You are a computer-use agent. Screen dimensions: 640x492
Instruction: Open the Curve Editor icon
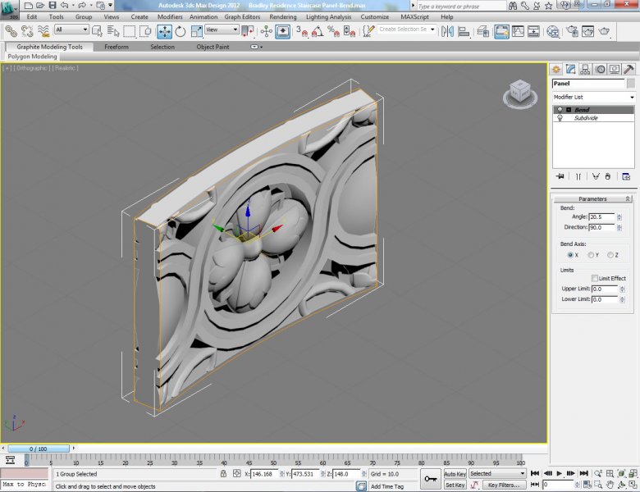518,31
